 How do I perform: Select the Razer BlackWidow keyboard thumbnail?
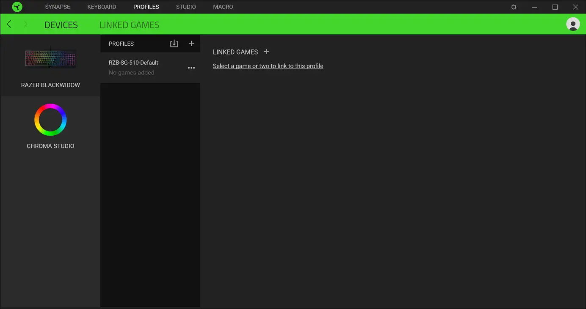pos(50,58)
